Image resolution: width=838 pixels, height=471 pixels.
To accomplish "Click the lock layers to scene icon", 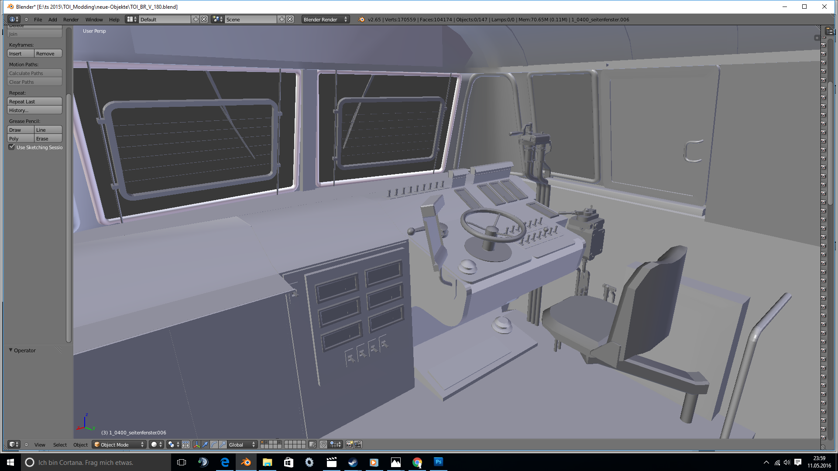I will click(x=312, y=444).
